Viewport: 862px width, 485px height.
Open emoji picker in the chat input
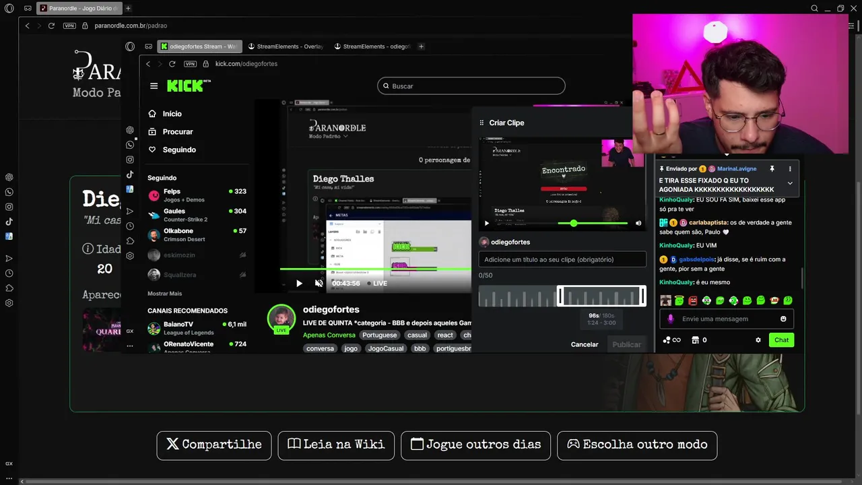(783, 319)
